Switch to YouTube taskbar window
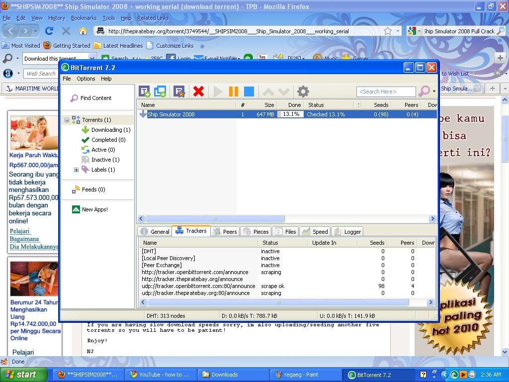This screenshot has height=382, width=509. coord(160,375)
